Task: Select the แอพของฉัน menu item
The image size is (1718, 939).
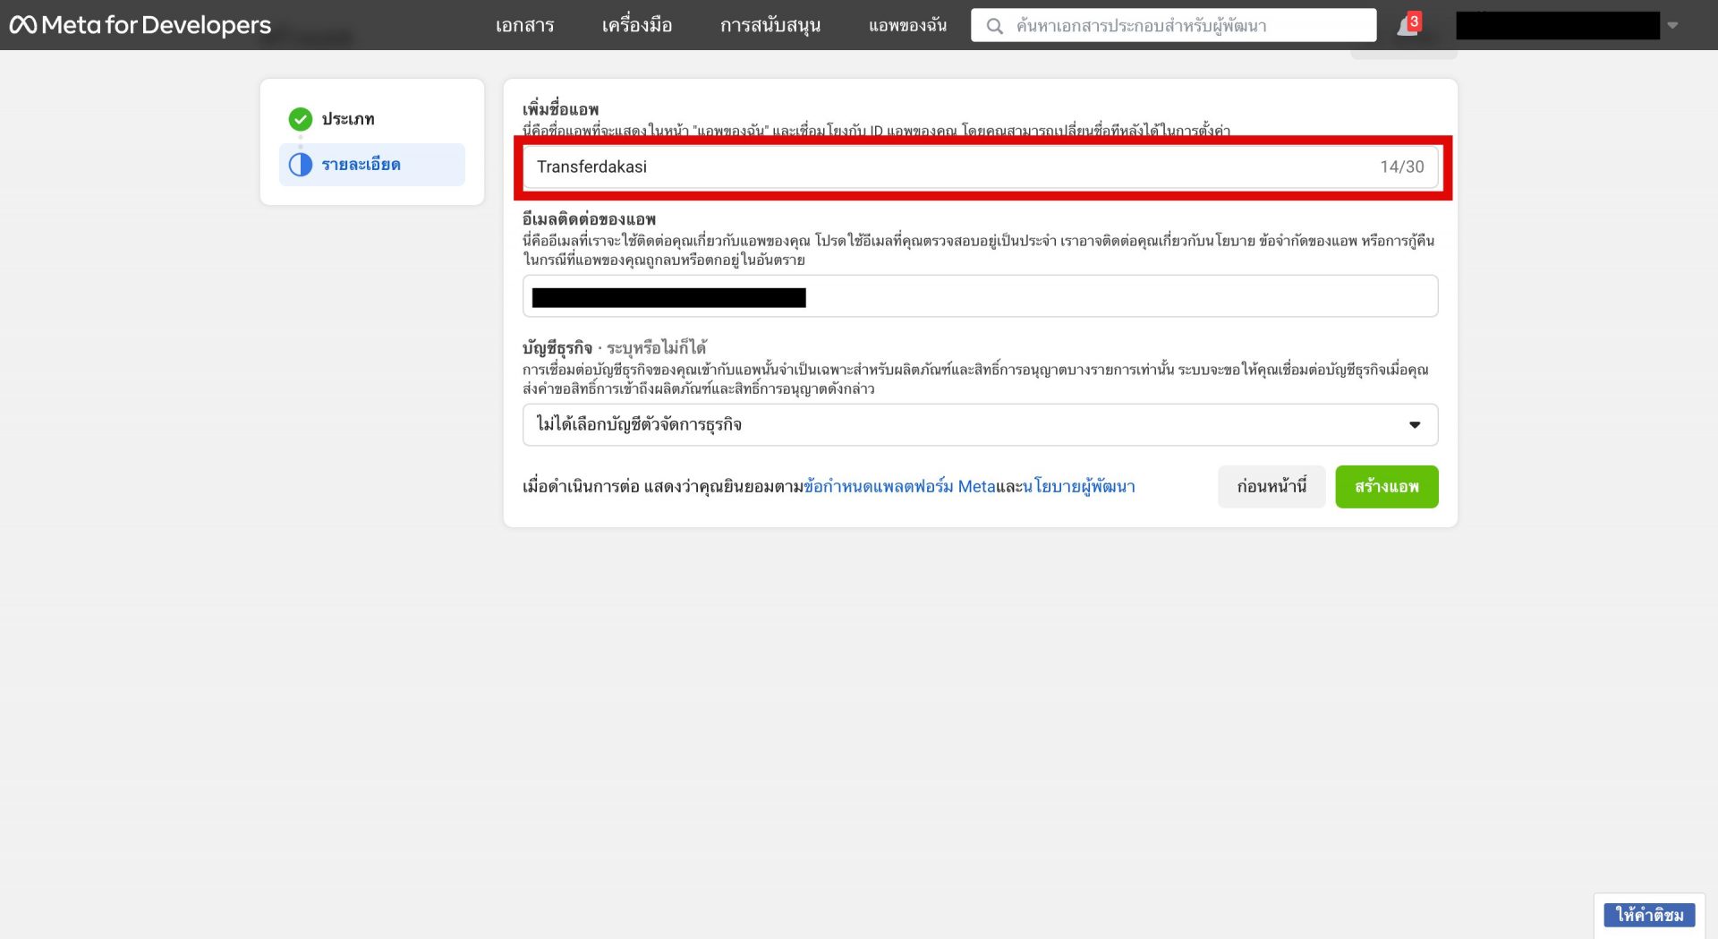Action: [906, 25]
